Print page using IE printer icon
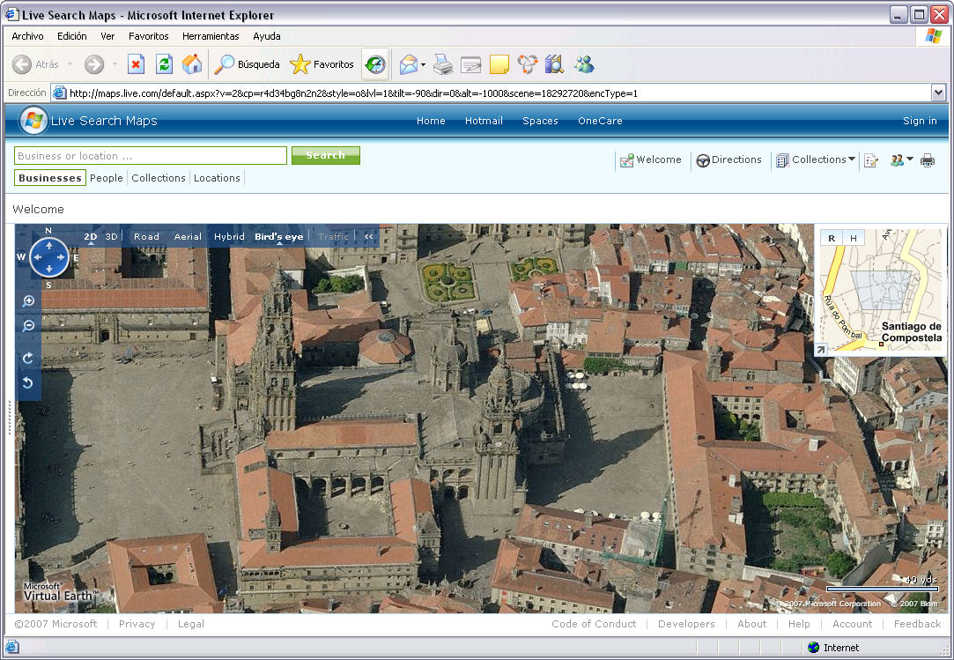The height and width of the screenshot is (660, 954). [x=443, y=64]
